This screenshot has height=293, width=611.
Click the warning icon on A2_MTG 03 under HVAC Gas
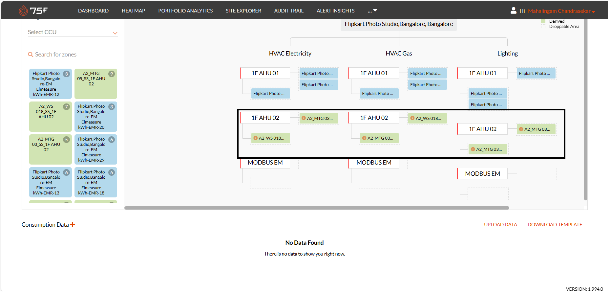(364, 138)
